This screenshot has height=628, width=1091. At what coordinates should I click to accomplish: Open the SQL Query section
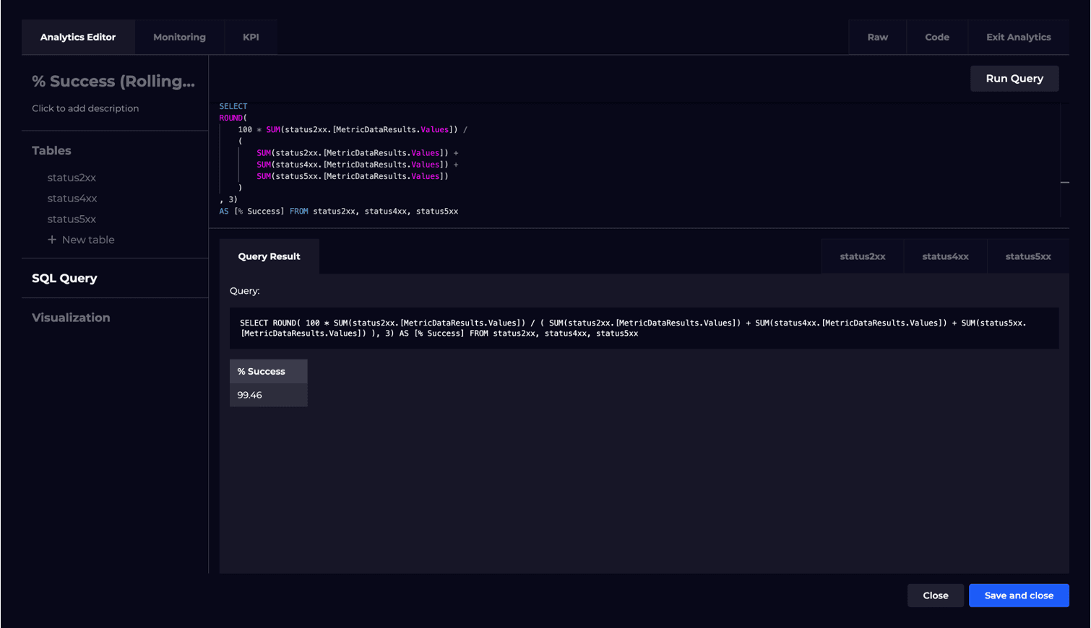(x=64, y=278)
